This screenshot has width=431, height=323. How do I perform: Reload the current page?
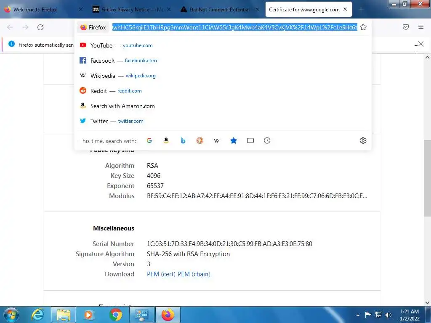click(x=40, y=27)
